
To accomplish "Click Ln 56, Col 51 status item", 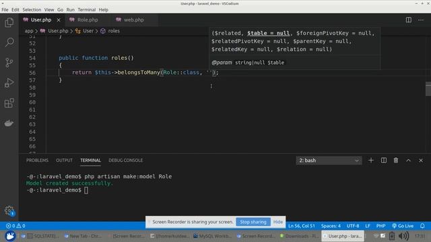I will pyautogui.click(x=301, y=226).
